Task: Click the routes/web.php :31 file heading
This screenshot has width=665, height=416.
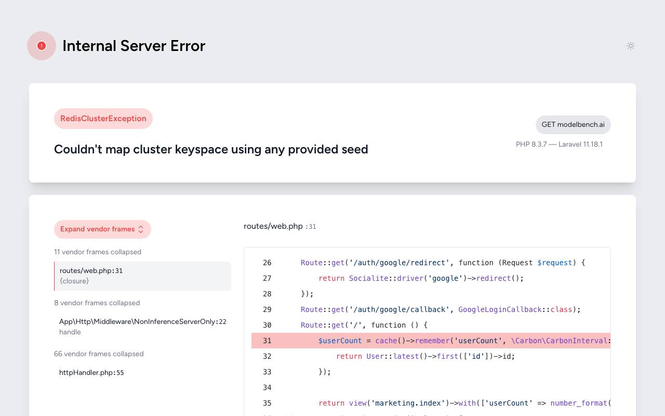Action: [280, 226]
